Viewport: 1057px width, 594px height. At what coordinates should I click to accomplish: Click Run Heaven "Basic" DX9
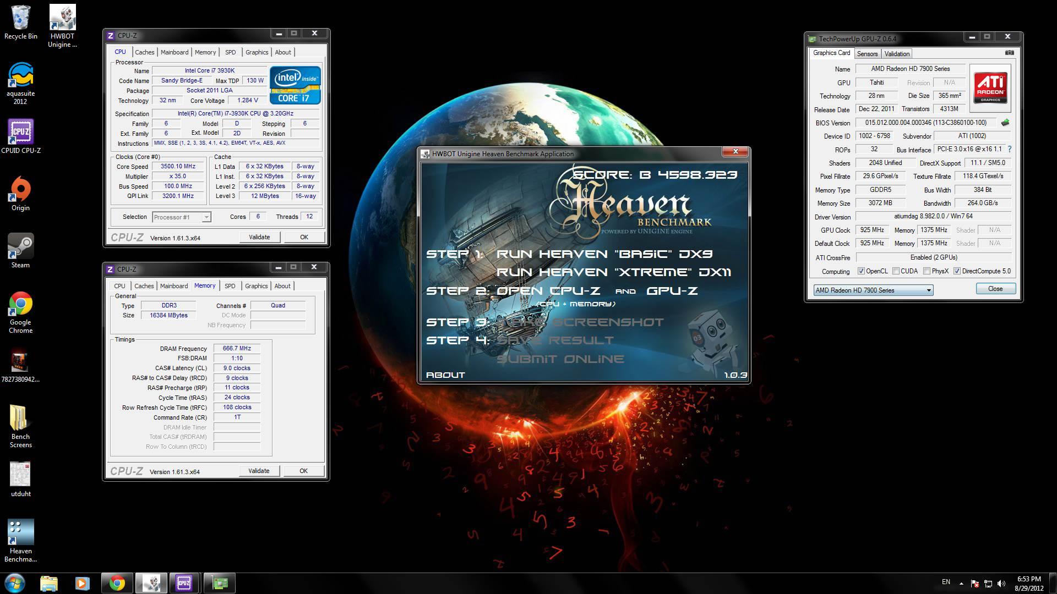(604, 254)
